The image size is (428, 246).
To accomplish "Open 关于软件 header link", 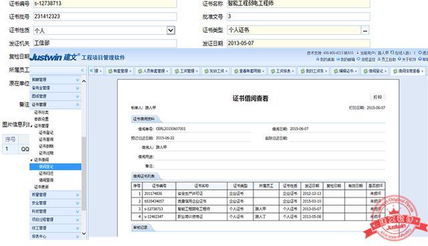I will [x=407, y=59].
